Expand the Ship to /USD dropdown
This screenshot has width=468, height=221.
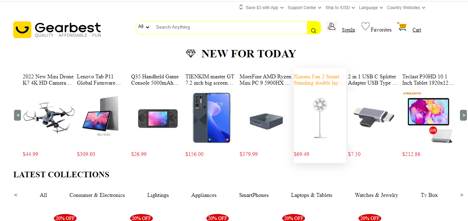tap(340, 8)
